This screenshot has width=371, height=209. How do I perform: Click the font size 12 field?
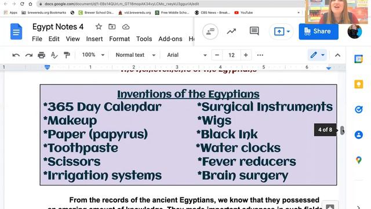pos(231,55)
